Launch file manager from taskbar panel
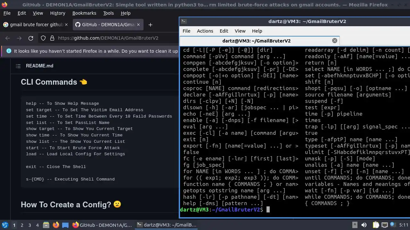Screen dimensions: 410x230 click(46, 225)
